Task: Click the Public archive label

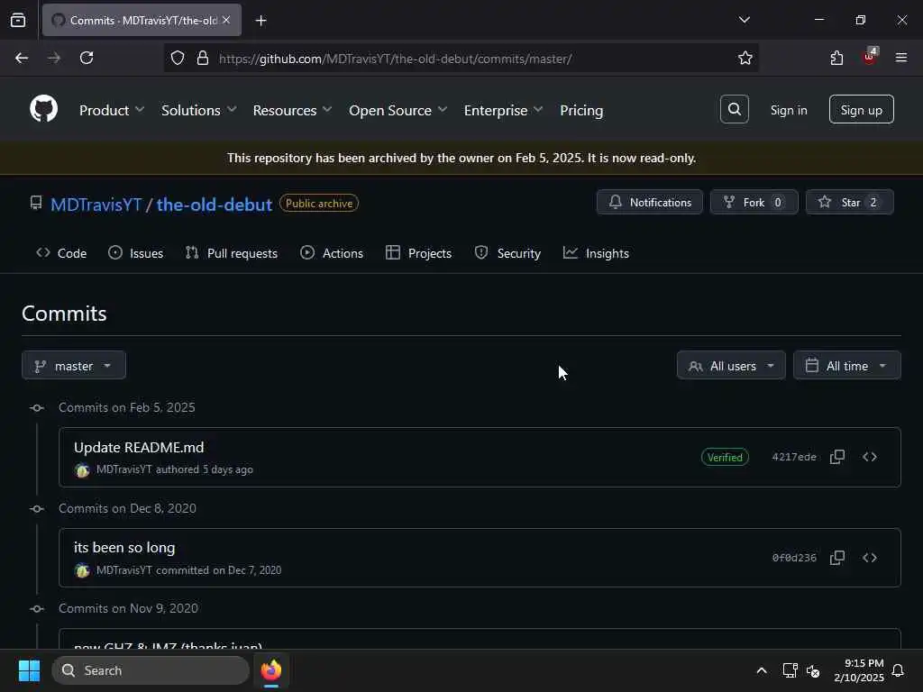Action: [x=319, y=203]
